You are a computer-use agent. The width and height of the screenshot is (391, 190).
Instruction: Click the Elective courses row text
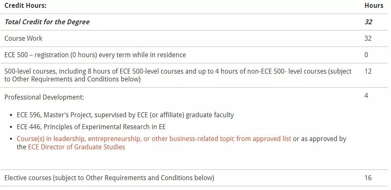(x=109, y=178)
